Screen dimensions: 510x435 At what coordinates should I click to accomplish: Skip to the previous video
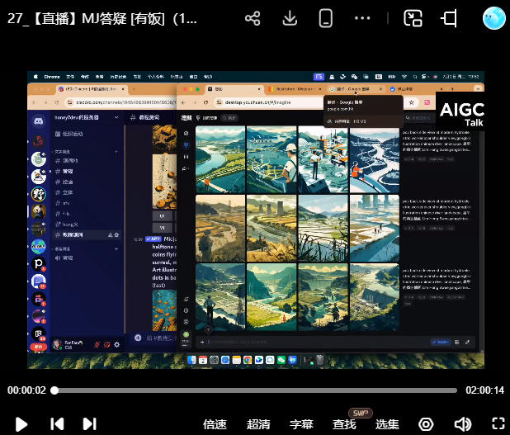pyautogui.click(x=57, y=423)
